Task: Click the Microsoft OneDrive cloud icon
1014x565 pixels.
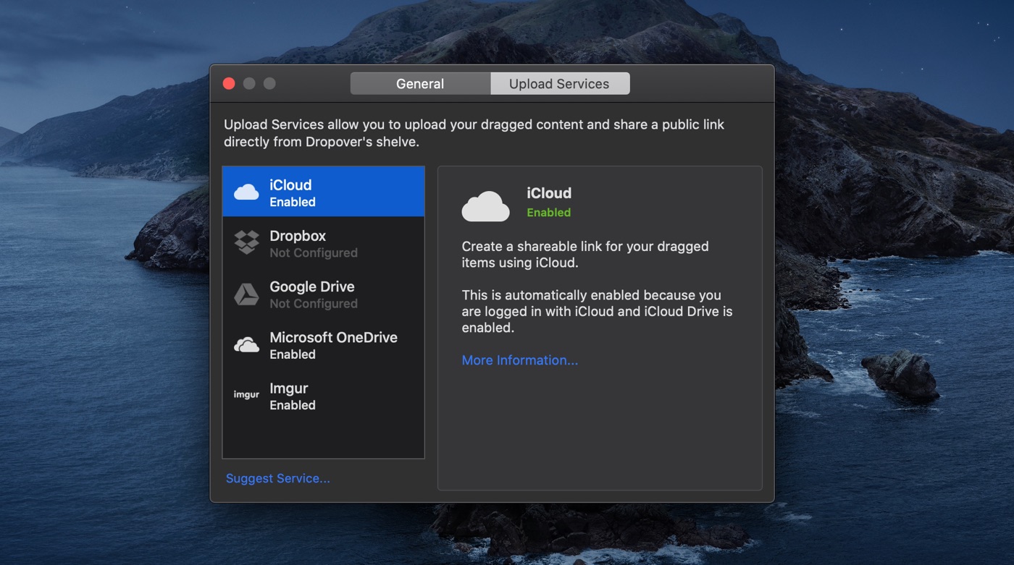Action: 246,344
